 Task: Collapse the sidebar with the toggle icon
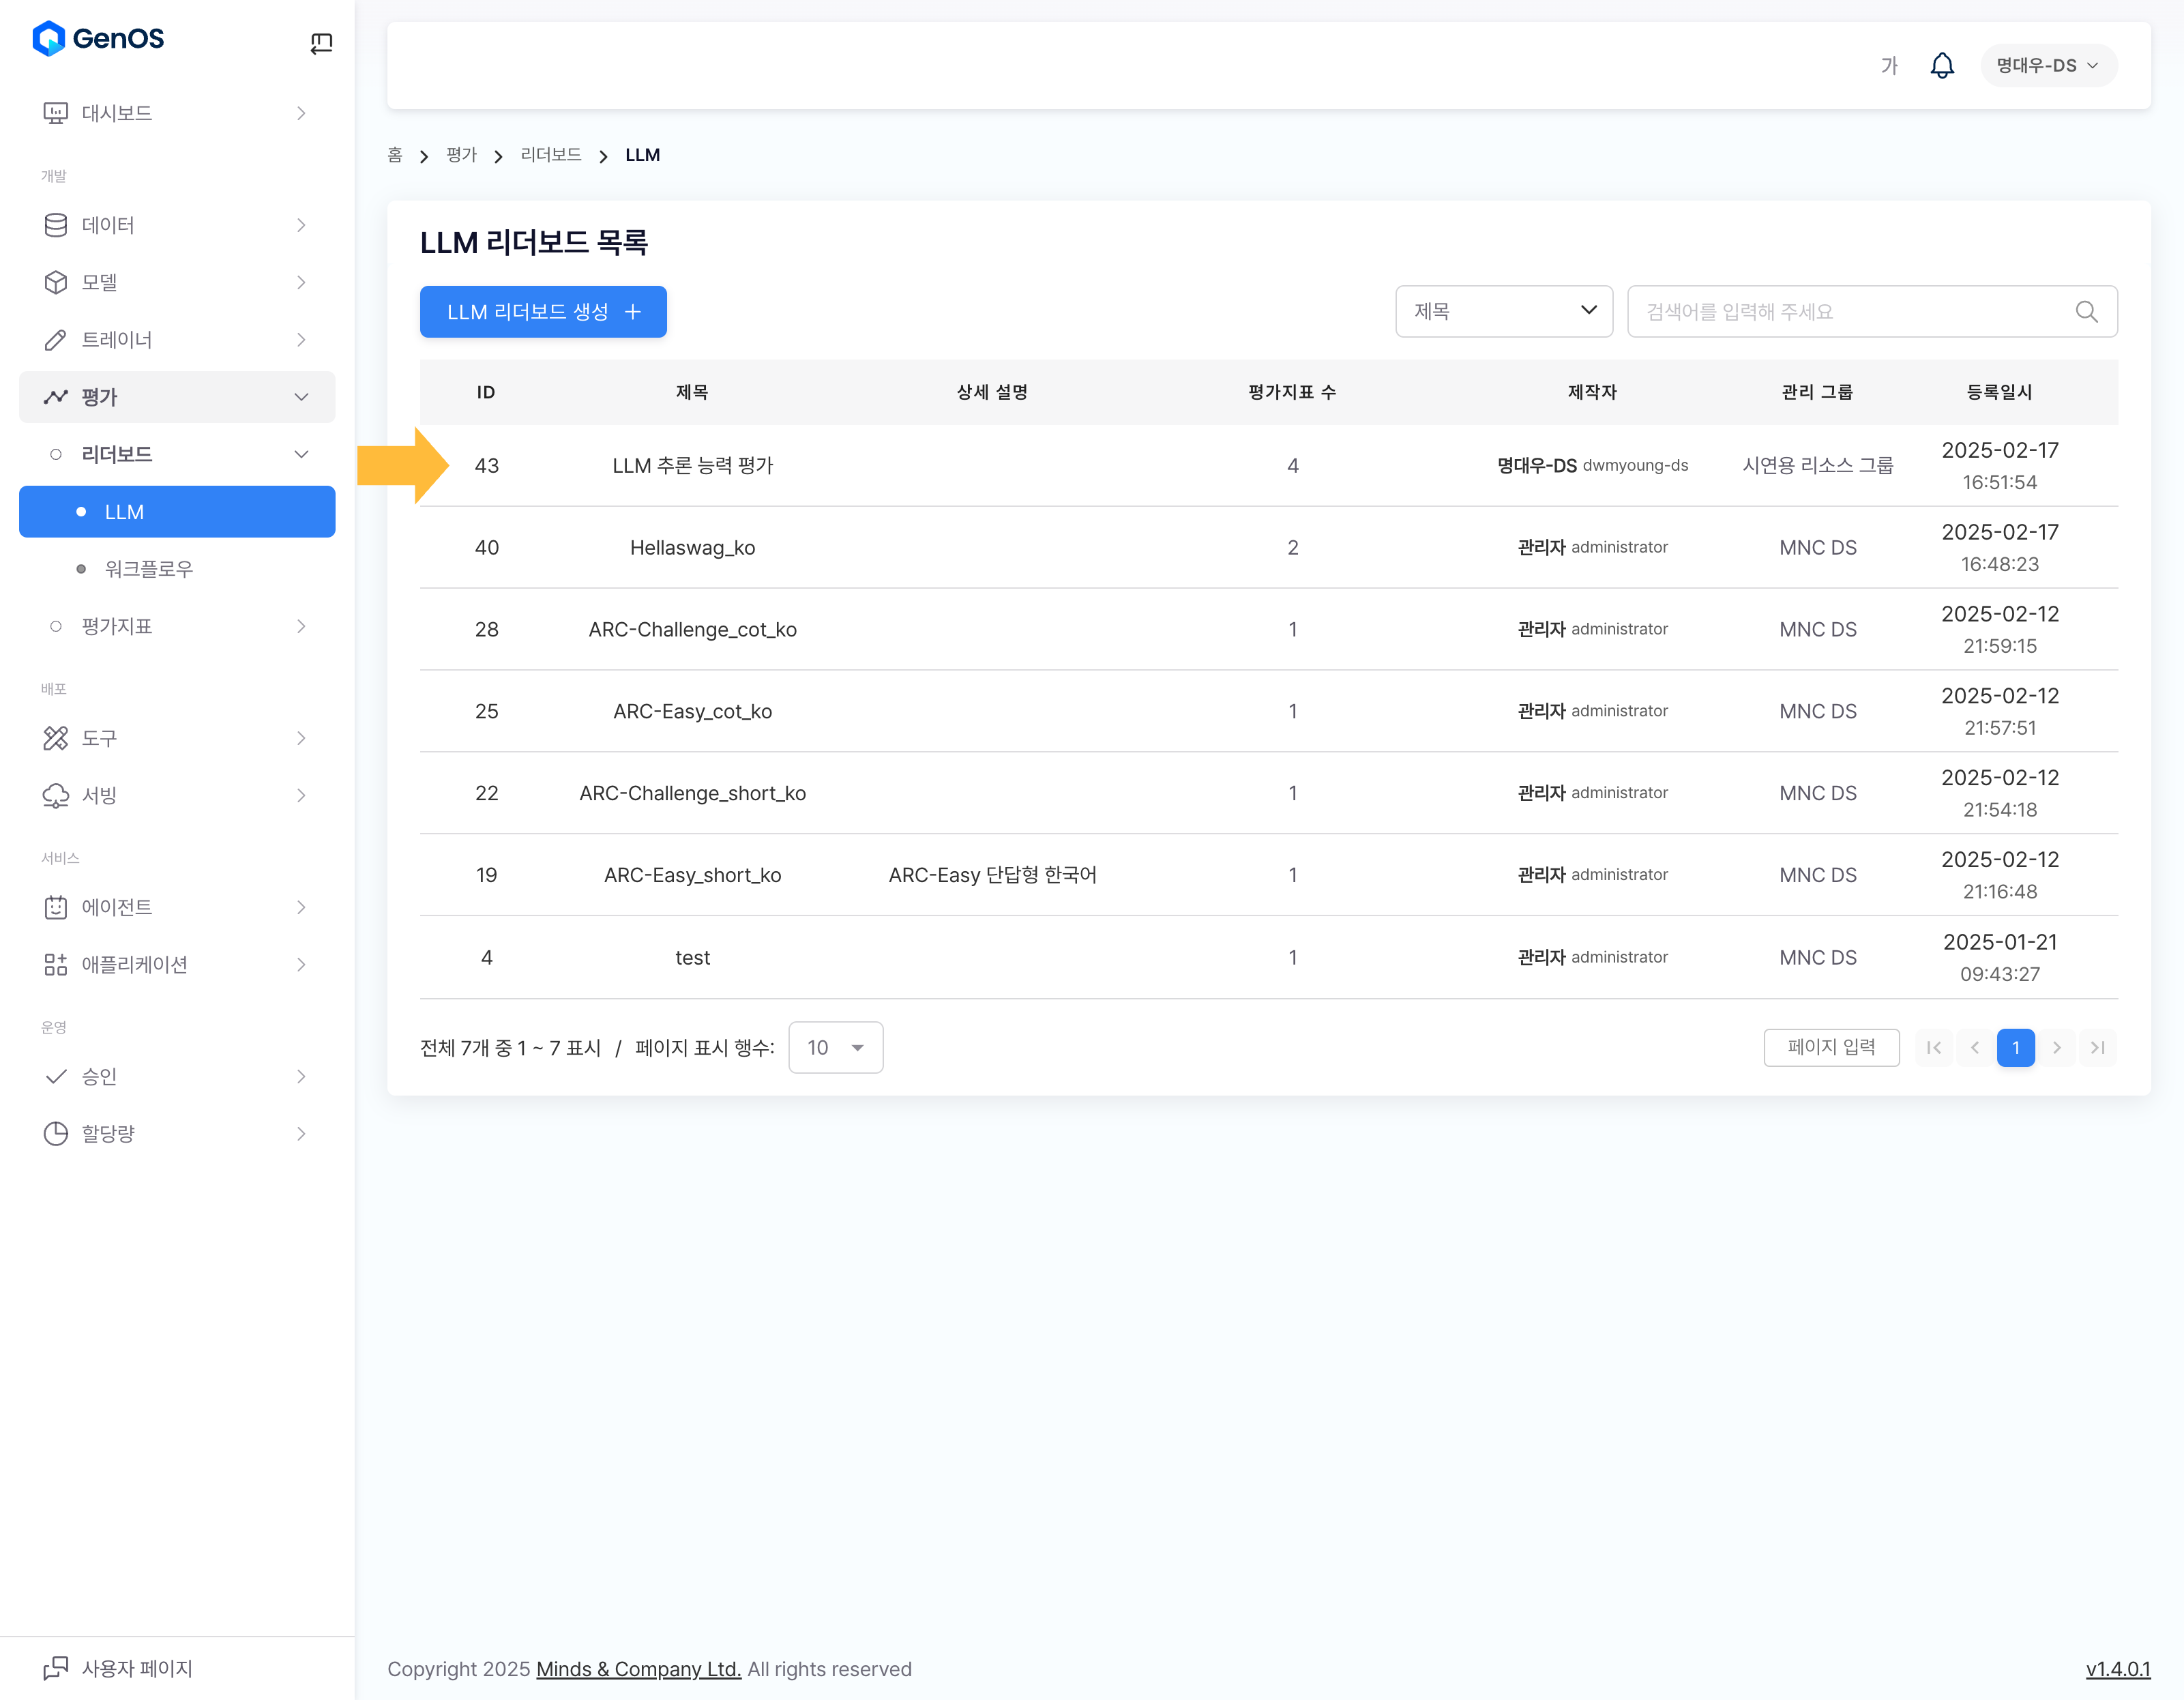tap(321, 42)
